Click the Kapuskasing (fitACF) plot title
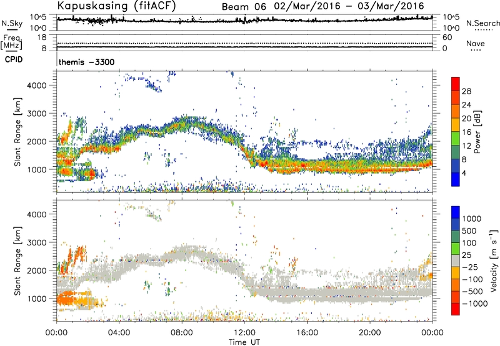This screenshot has width=500, height=346. [116, 6]
